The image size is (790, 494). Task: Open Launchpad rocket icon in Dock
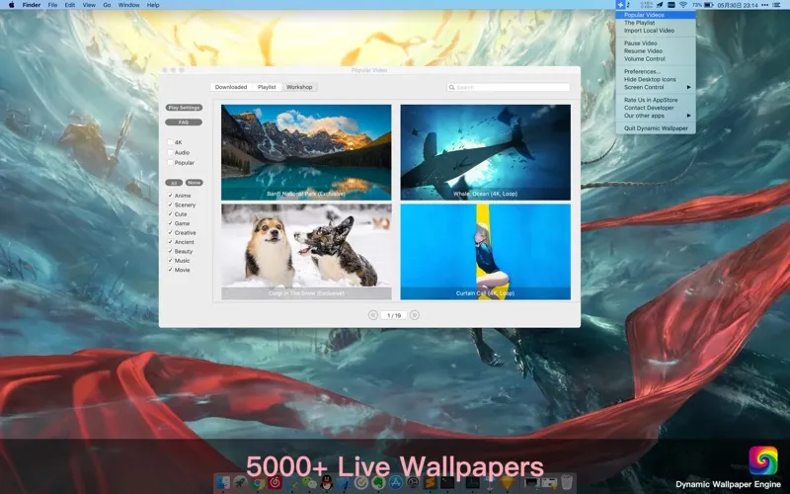coord(240,483)
